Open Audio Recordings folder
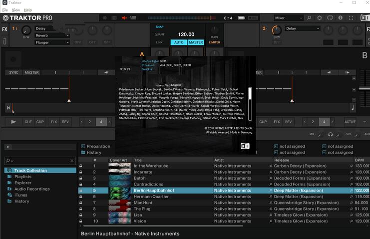The height and width of the screenshot is (239, 370). click(x=32, y=189)
